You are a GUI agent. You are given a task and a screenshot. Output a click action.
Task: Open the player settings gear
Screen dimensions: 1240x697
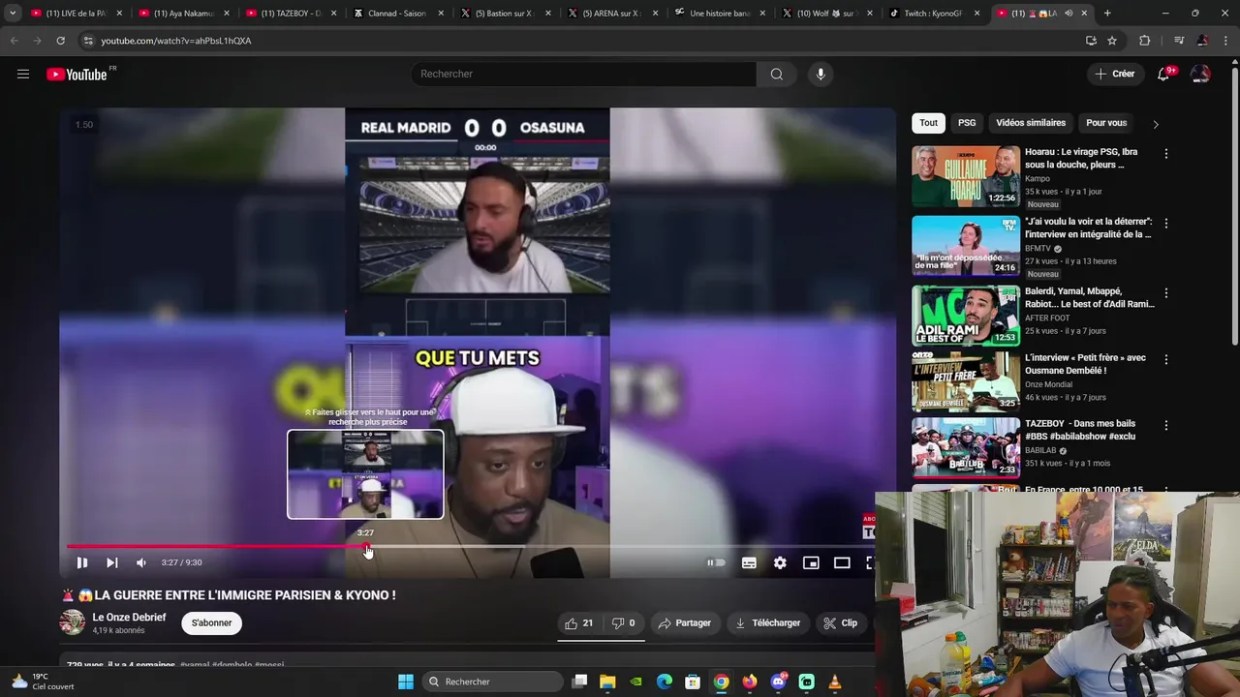pos(780,562)
